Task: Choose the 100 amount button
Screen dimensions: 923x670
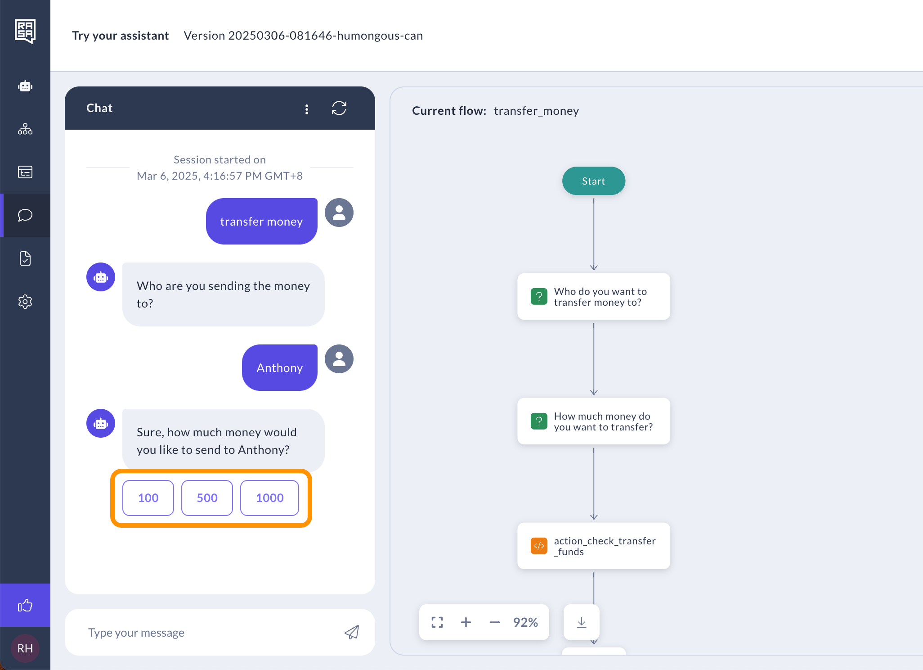Action: (148, 498)
